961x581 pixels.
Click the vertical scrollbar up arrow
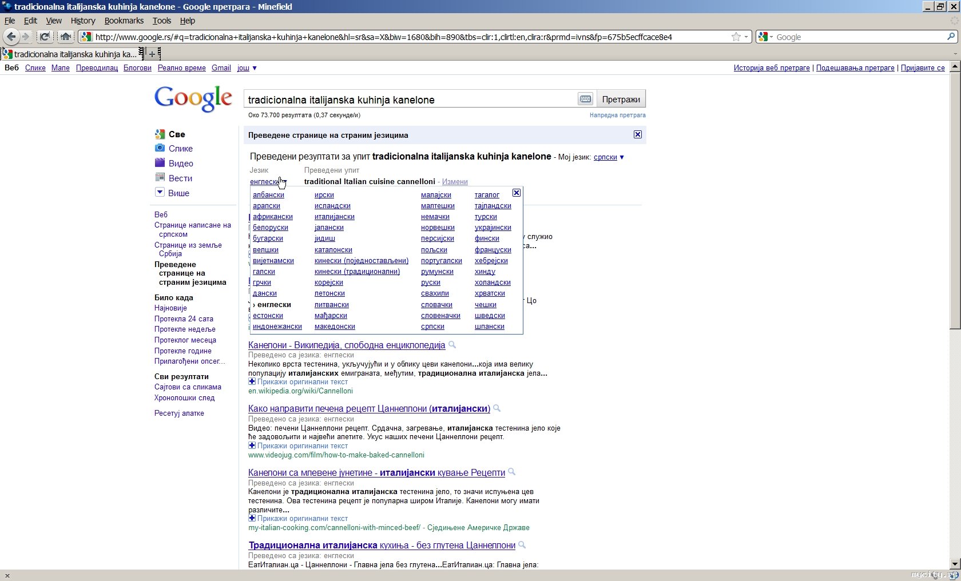point(955,67)
